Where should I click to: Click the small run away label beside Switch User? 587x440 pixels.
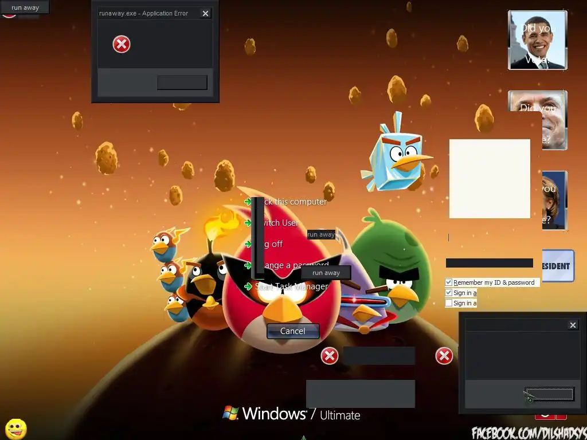click(x=321, y=234)
